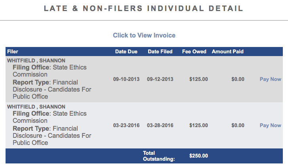The image size is (288, 167).
Task: Click the first row Report Type text
Action: pos(52,89)
